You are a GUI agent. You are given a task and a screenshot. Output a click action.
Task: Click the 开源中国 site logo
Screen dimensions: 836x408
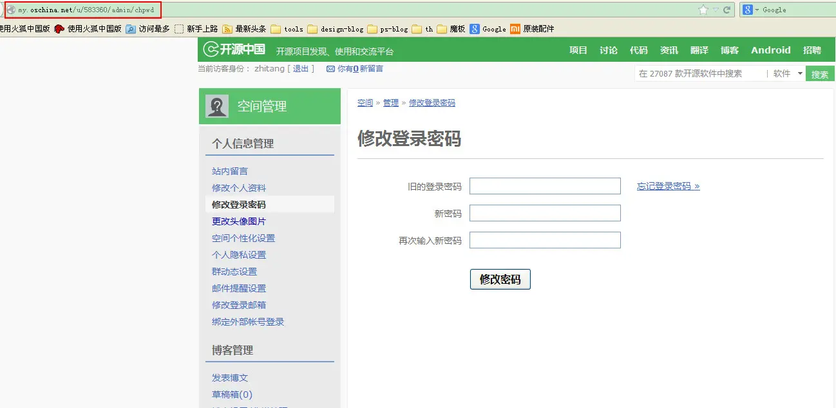(234, 50)
